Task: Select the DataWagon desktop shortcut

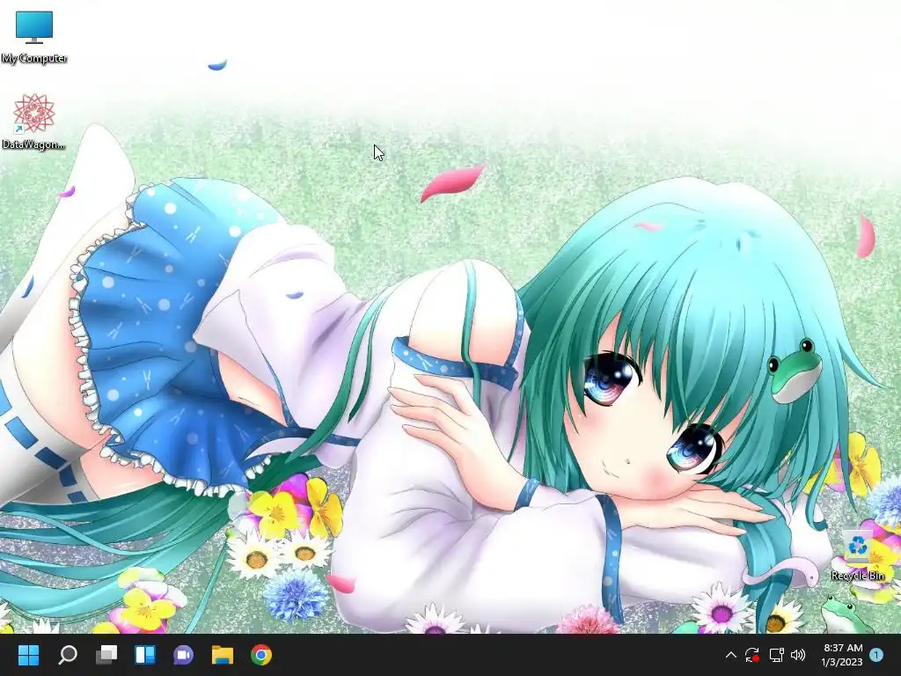Action: [x=34, y=121]
